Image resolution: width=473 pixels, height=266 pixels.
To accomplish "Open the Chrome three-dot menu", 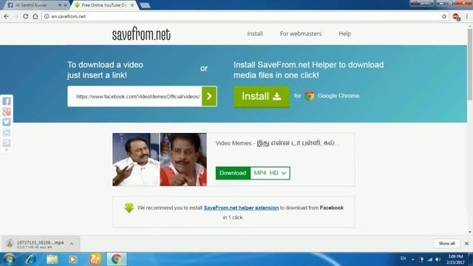I will (x=466, y=16).
